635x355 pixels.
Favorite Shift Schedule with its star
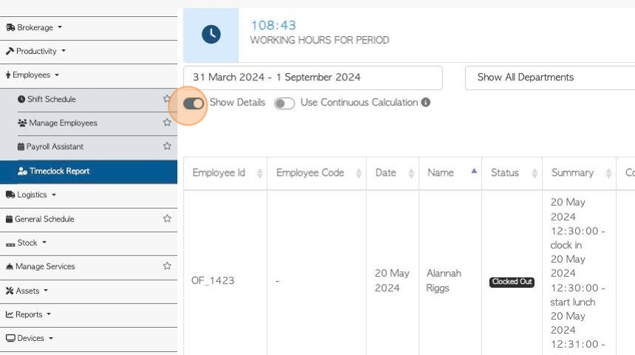(167, 98)
